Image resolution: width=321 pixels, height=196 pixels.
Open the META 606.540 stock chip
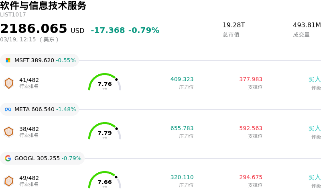(39, 109)
